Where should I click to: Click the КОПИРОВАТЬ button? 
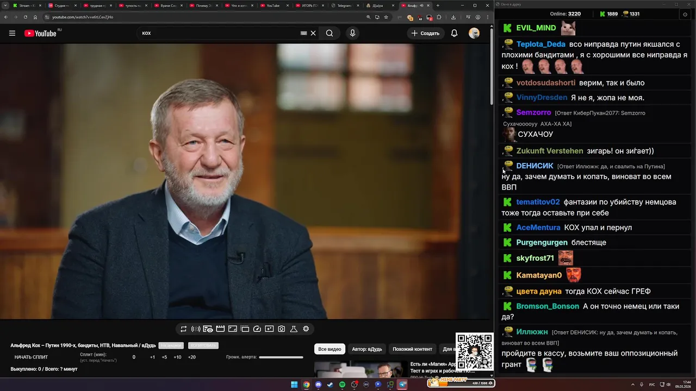click(203, 345)
